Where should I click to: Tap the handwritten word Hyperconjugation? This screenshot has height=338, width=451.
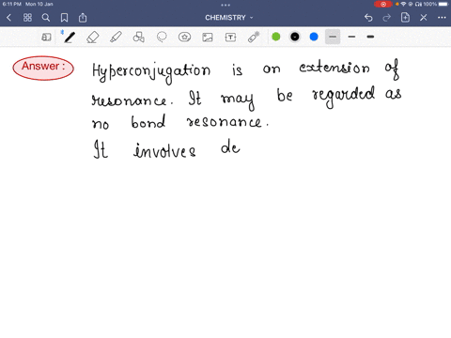click(x=151, y=73)
